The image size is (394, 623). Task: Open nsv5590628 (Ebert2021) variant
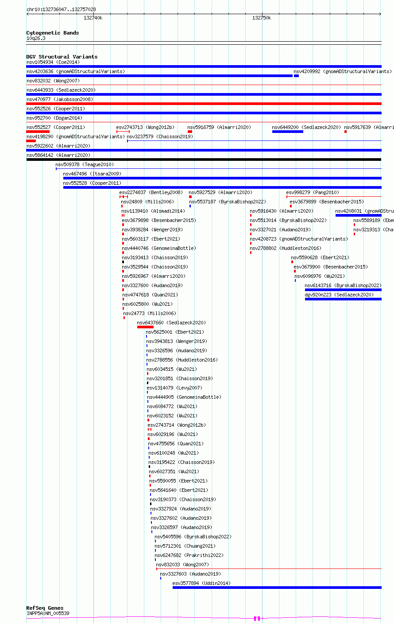click(321, 257)
